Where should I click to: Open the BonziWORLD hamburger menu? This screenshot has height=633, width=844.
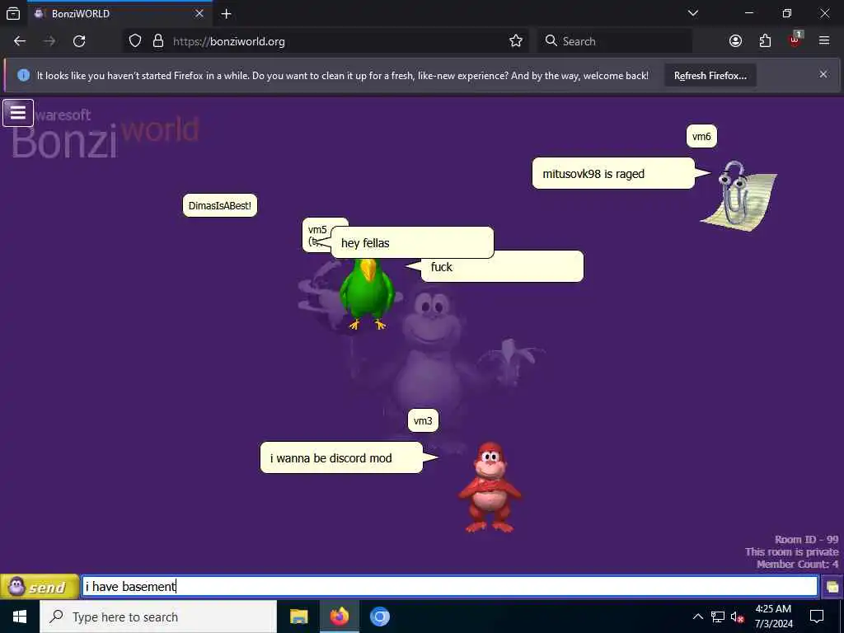[18, 113]
